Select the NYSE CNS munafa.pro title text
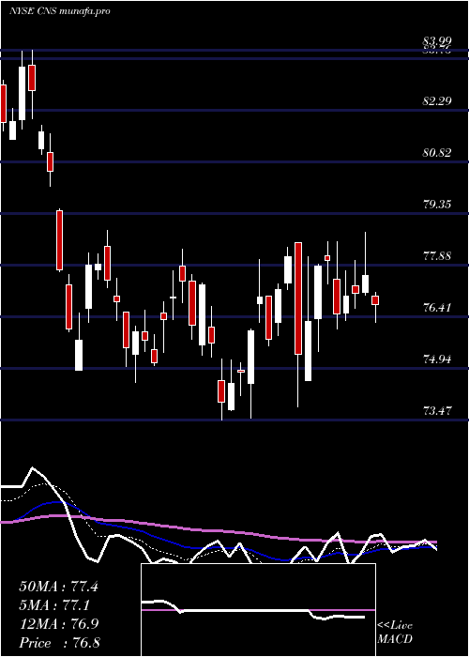 click(60, 11)
